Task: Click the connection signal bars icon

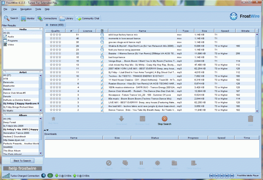Action: pyautogui.click(x=6, y=176)
